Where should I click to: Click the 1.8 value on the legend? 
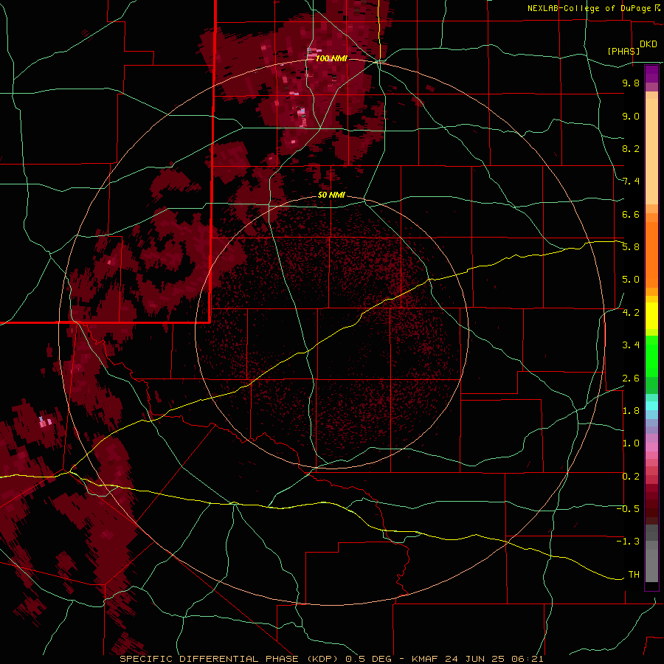pyautogui.click(x=631, y=411)
